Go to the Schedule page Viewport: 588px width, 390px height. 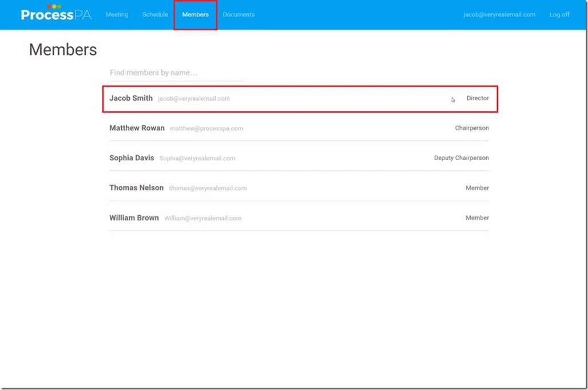155,15
